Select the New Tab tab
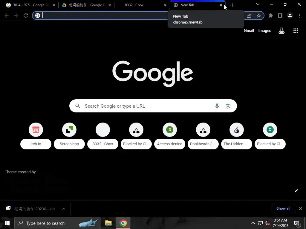 coord(198,5)
